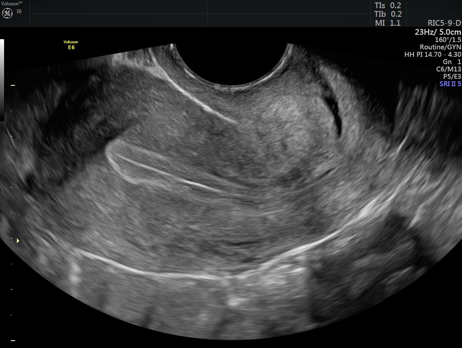Click the white E6 model label beside logo
Screen dimensions: 462x348
tap(19, 11)
